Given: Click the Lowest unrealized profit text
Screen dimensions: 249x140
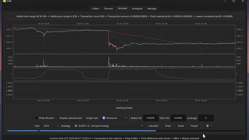Looking at the screenshot, I should [x=214, y=16].
